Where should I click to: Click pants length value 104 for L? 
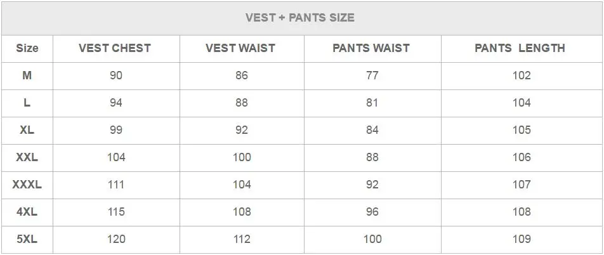coord(522,103)
